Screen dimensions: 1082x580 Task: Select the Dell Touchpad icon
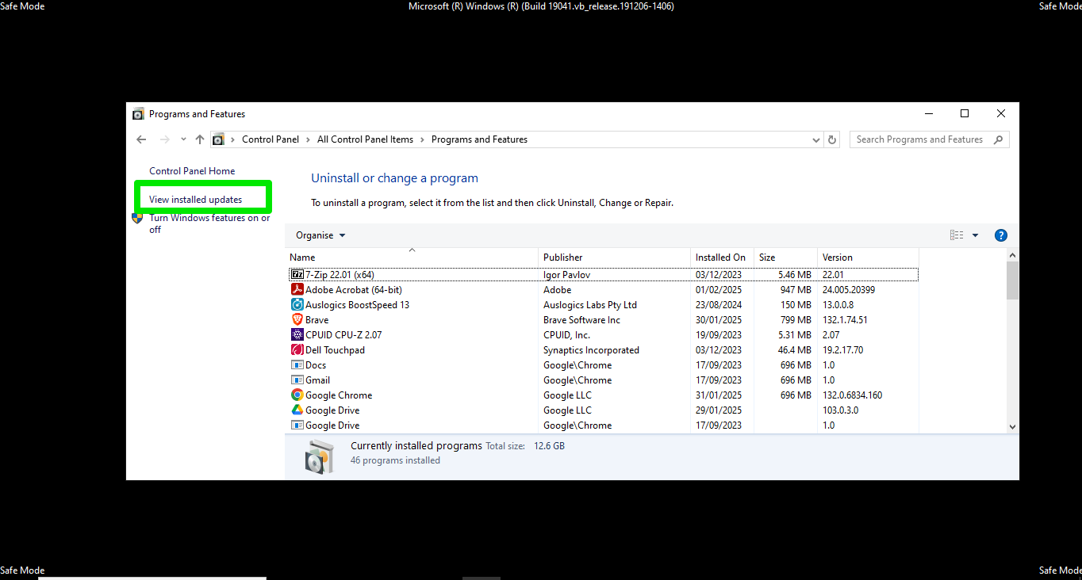[x=297, y=350]
